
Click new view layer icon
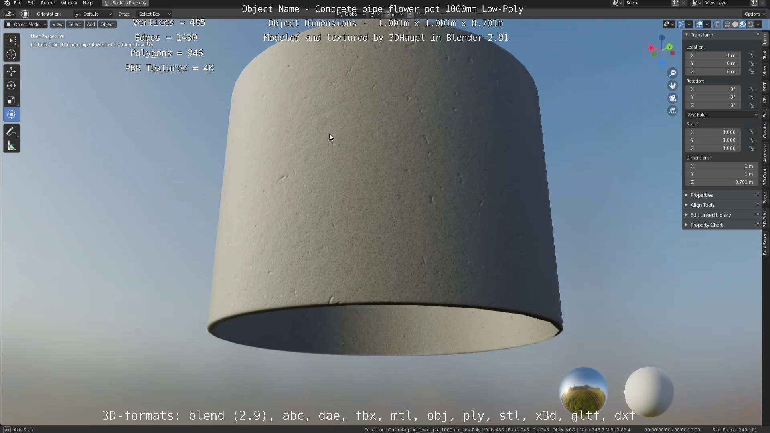click(754, 3)
